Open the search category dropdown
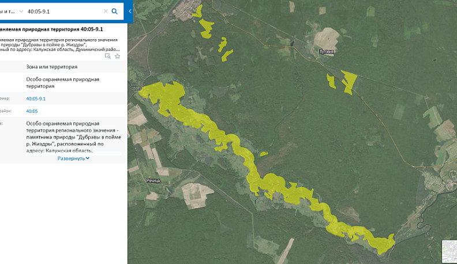Image resolution: width=457 pixels, height=264 pixels. (21, 11)
